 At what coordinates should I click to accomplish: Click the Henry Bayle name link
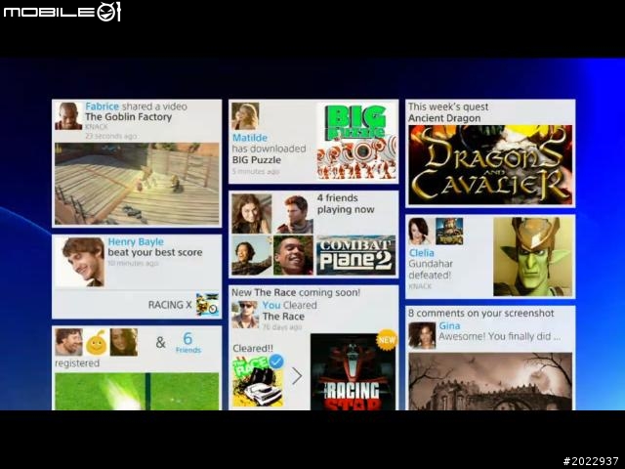pyautogui.click(x=136, y=241)
